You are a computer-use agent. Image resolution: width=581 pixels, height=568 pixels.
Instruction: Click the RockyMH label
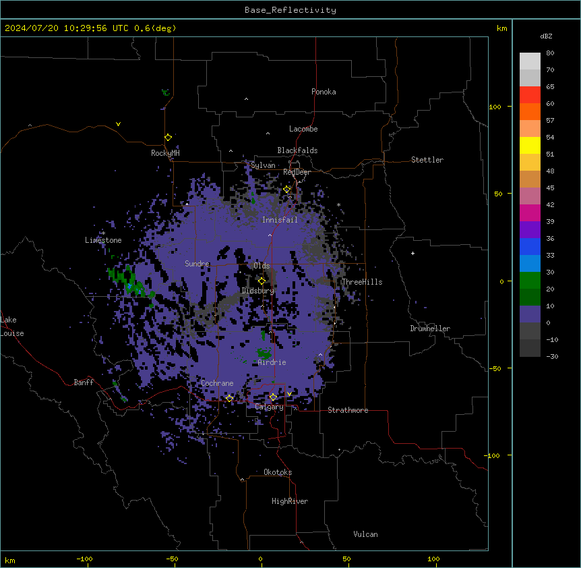(165, 153)
